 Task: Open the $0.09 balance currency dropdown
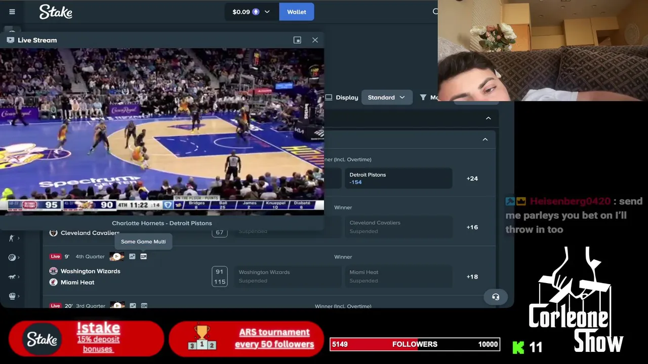252,12
